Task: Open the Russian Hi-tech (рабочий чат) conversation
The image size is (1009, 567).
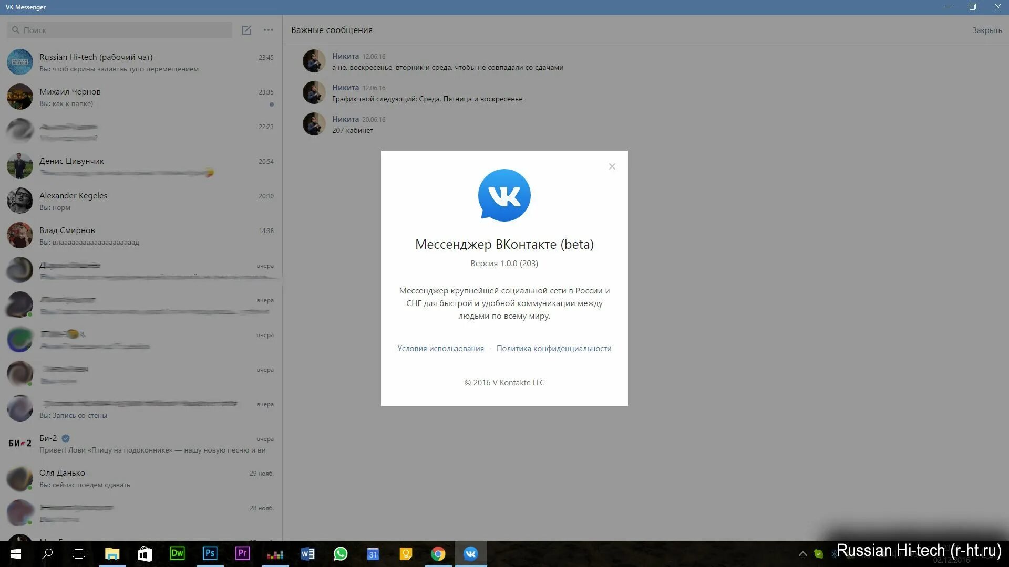Action: (141, 62)
